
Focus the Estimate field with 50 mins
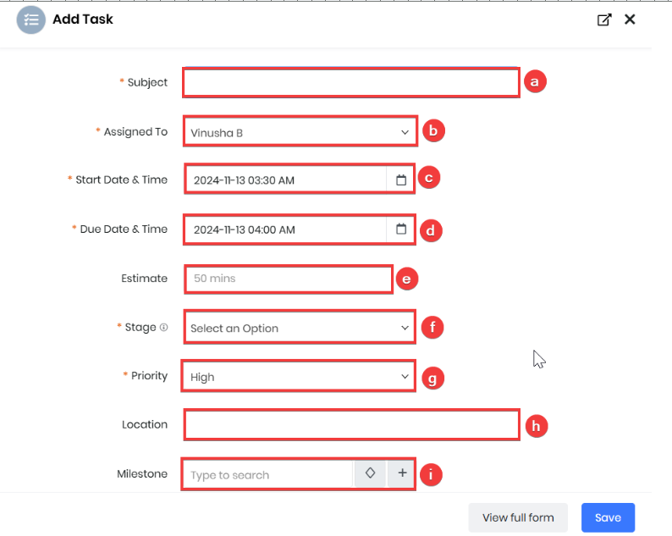(289, 279)
